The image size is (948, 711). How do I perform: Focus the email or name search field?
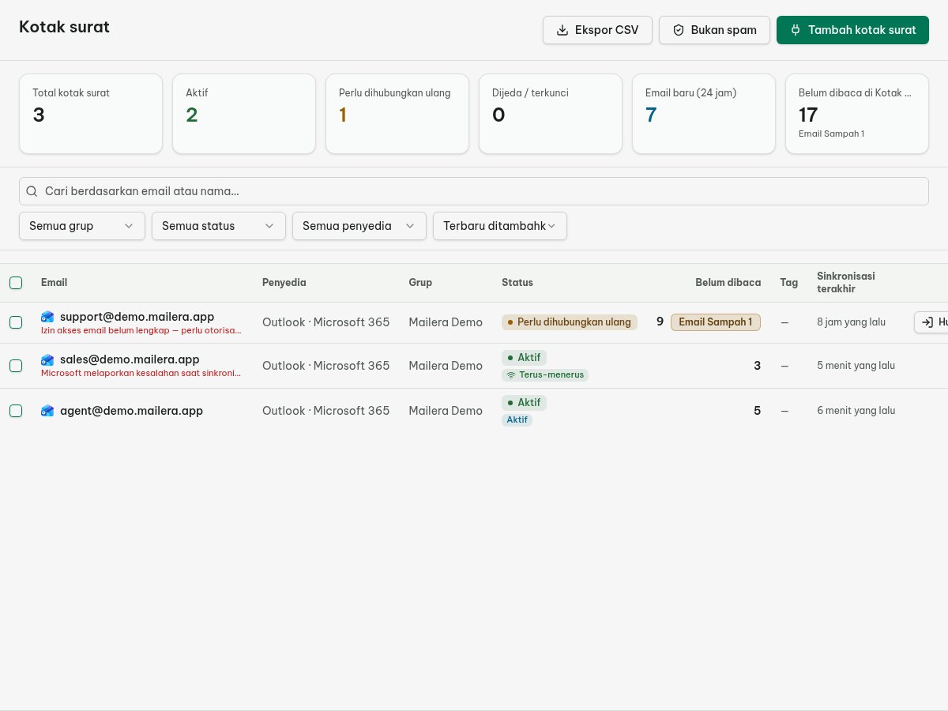pyautogui.click(x=474, y=191)
